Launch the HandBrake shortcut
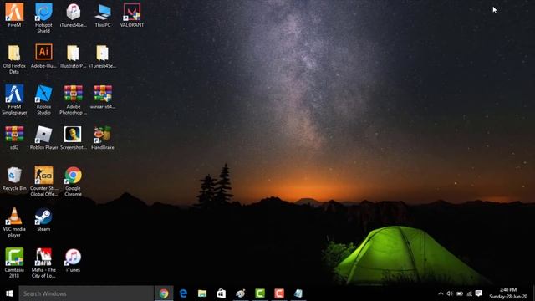The width and height of the screenshot is (535, 301). click(103, 137)
